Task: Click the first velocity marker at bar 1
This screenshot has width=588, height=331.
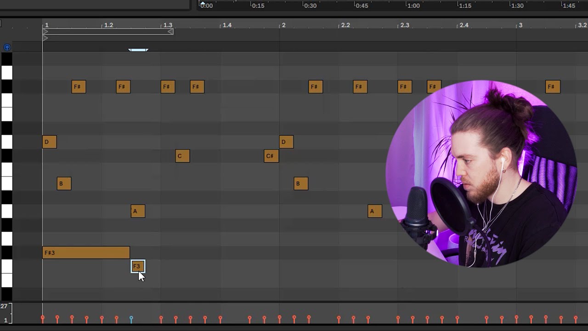Action: (x=43, y=319)
